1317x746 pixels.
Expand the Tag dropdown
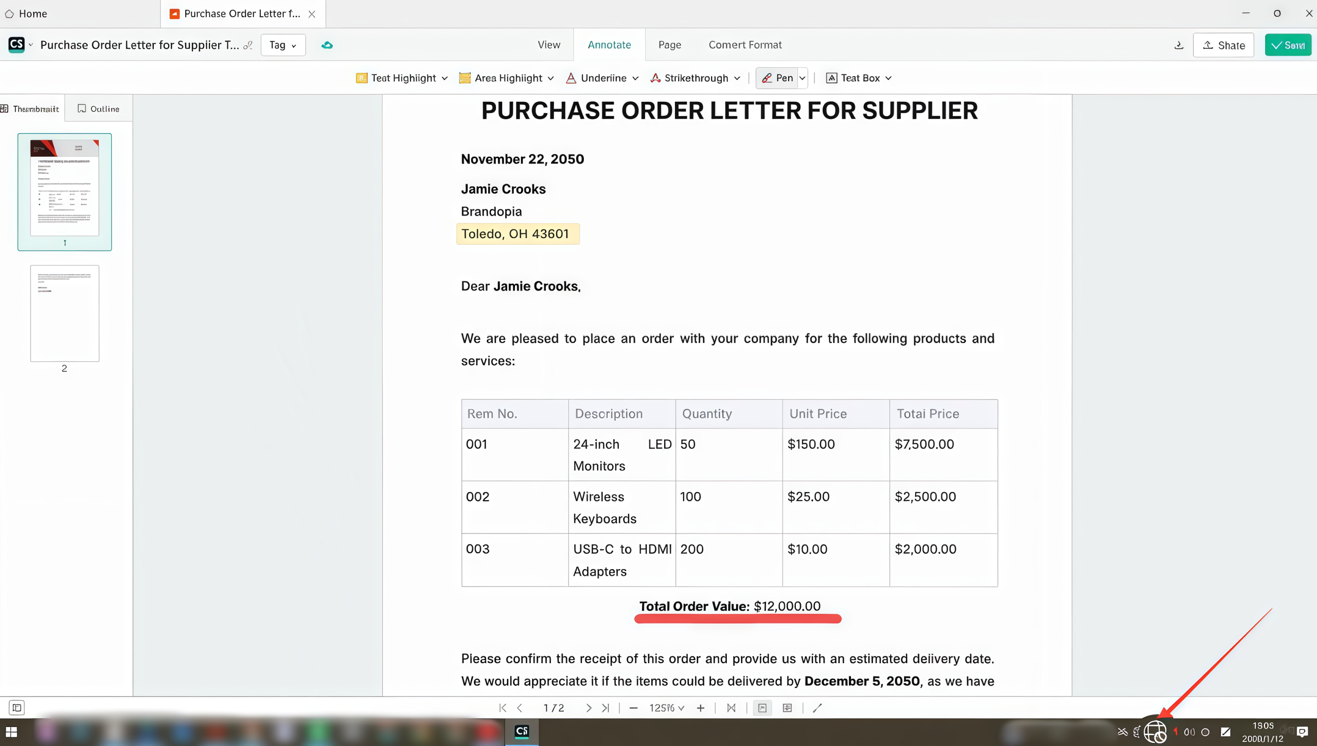[283, 45]
